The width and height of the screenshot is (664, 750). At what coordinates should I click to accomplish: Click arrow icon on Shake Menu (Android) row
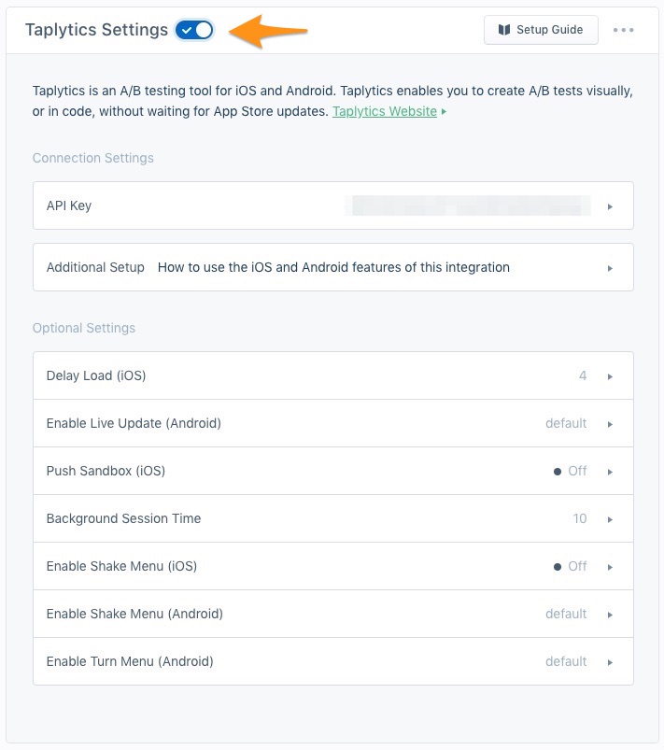(x=610, y=615)
